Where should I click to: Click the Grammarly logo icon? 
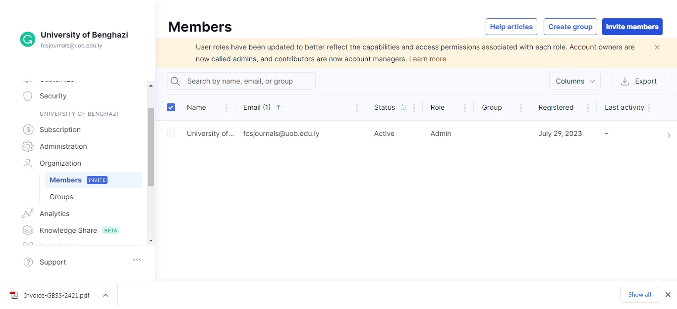(28, 40)
